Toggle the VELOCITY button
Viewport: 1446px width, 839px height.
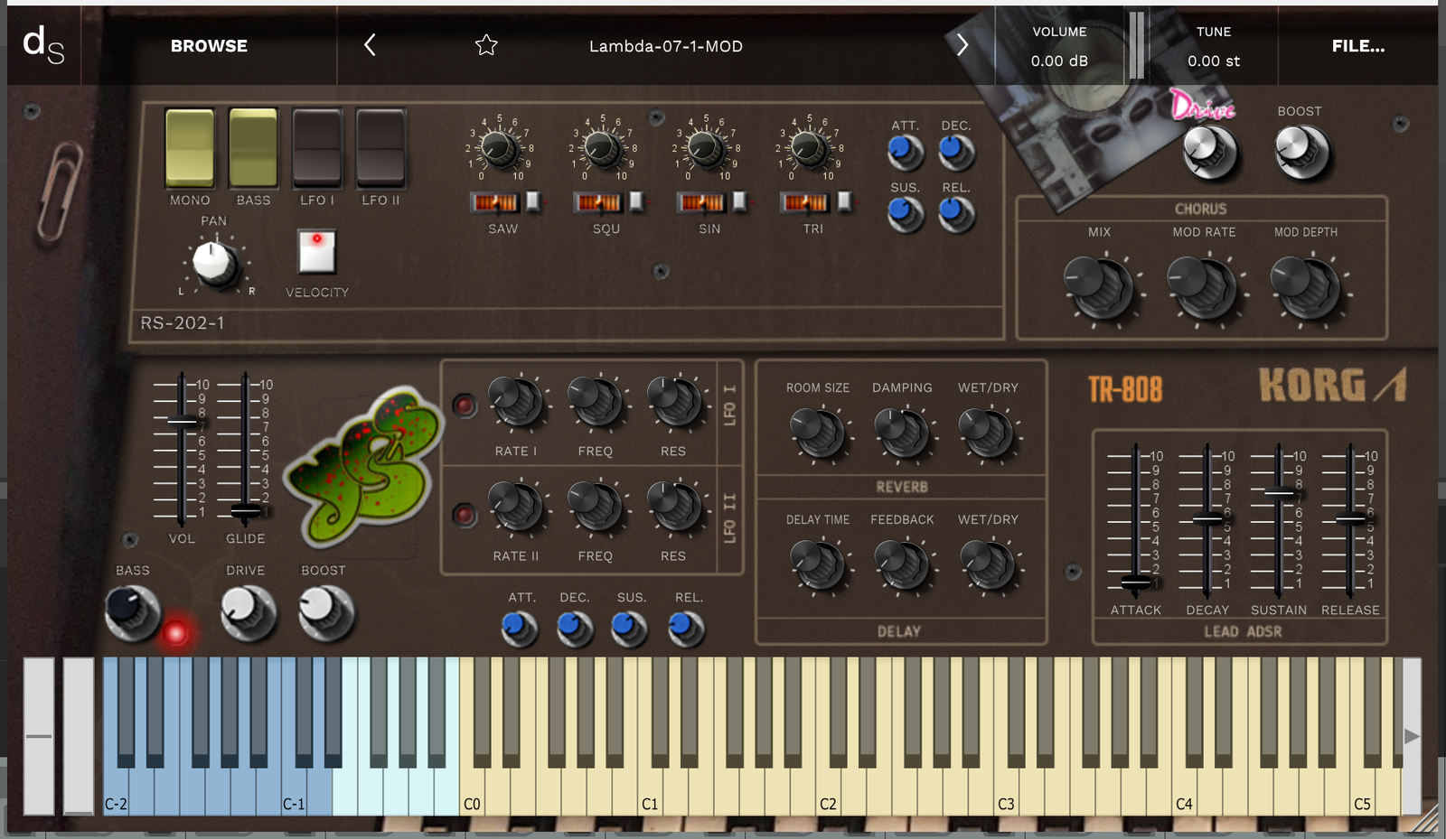[317, 251]
